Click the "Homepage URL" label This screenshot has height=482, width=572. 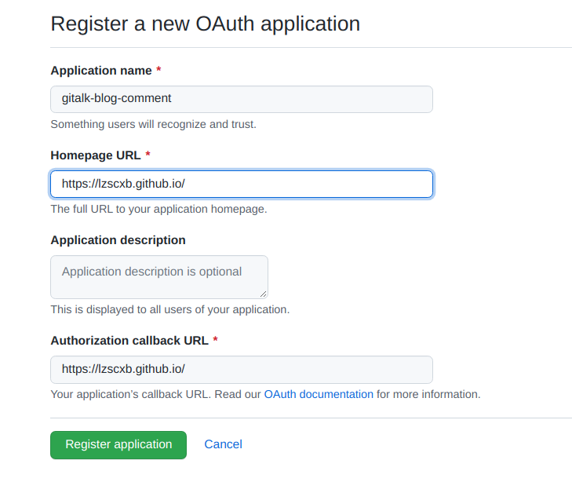96,155
